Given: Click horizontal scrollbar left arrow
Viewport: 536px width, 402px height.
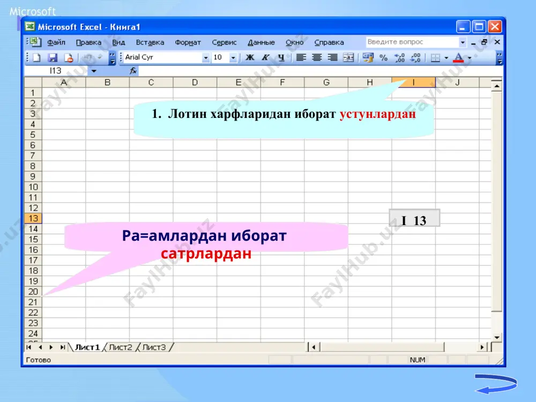Looking at the screenshot, I should (314, 347).
